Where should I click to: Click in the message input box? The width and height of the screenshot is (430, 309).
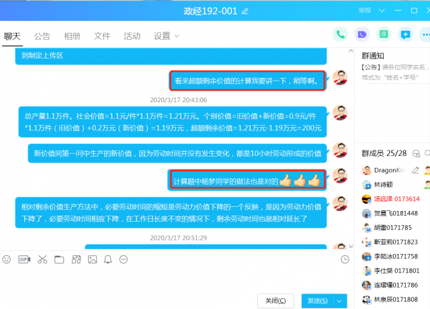[x=175, y=279]
